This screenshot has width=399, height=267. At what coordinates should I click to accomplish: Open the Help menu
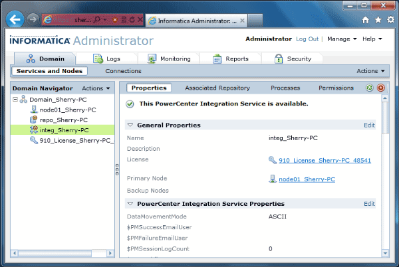click(372, 39)
